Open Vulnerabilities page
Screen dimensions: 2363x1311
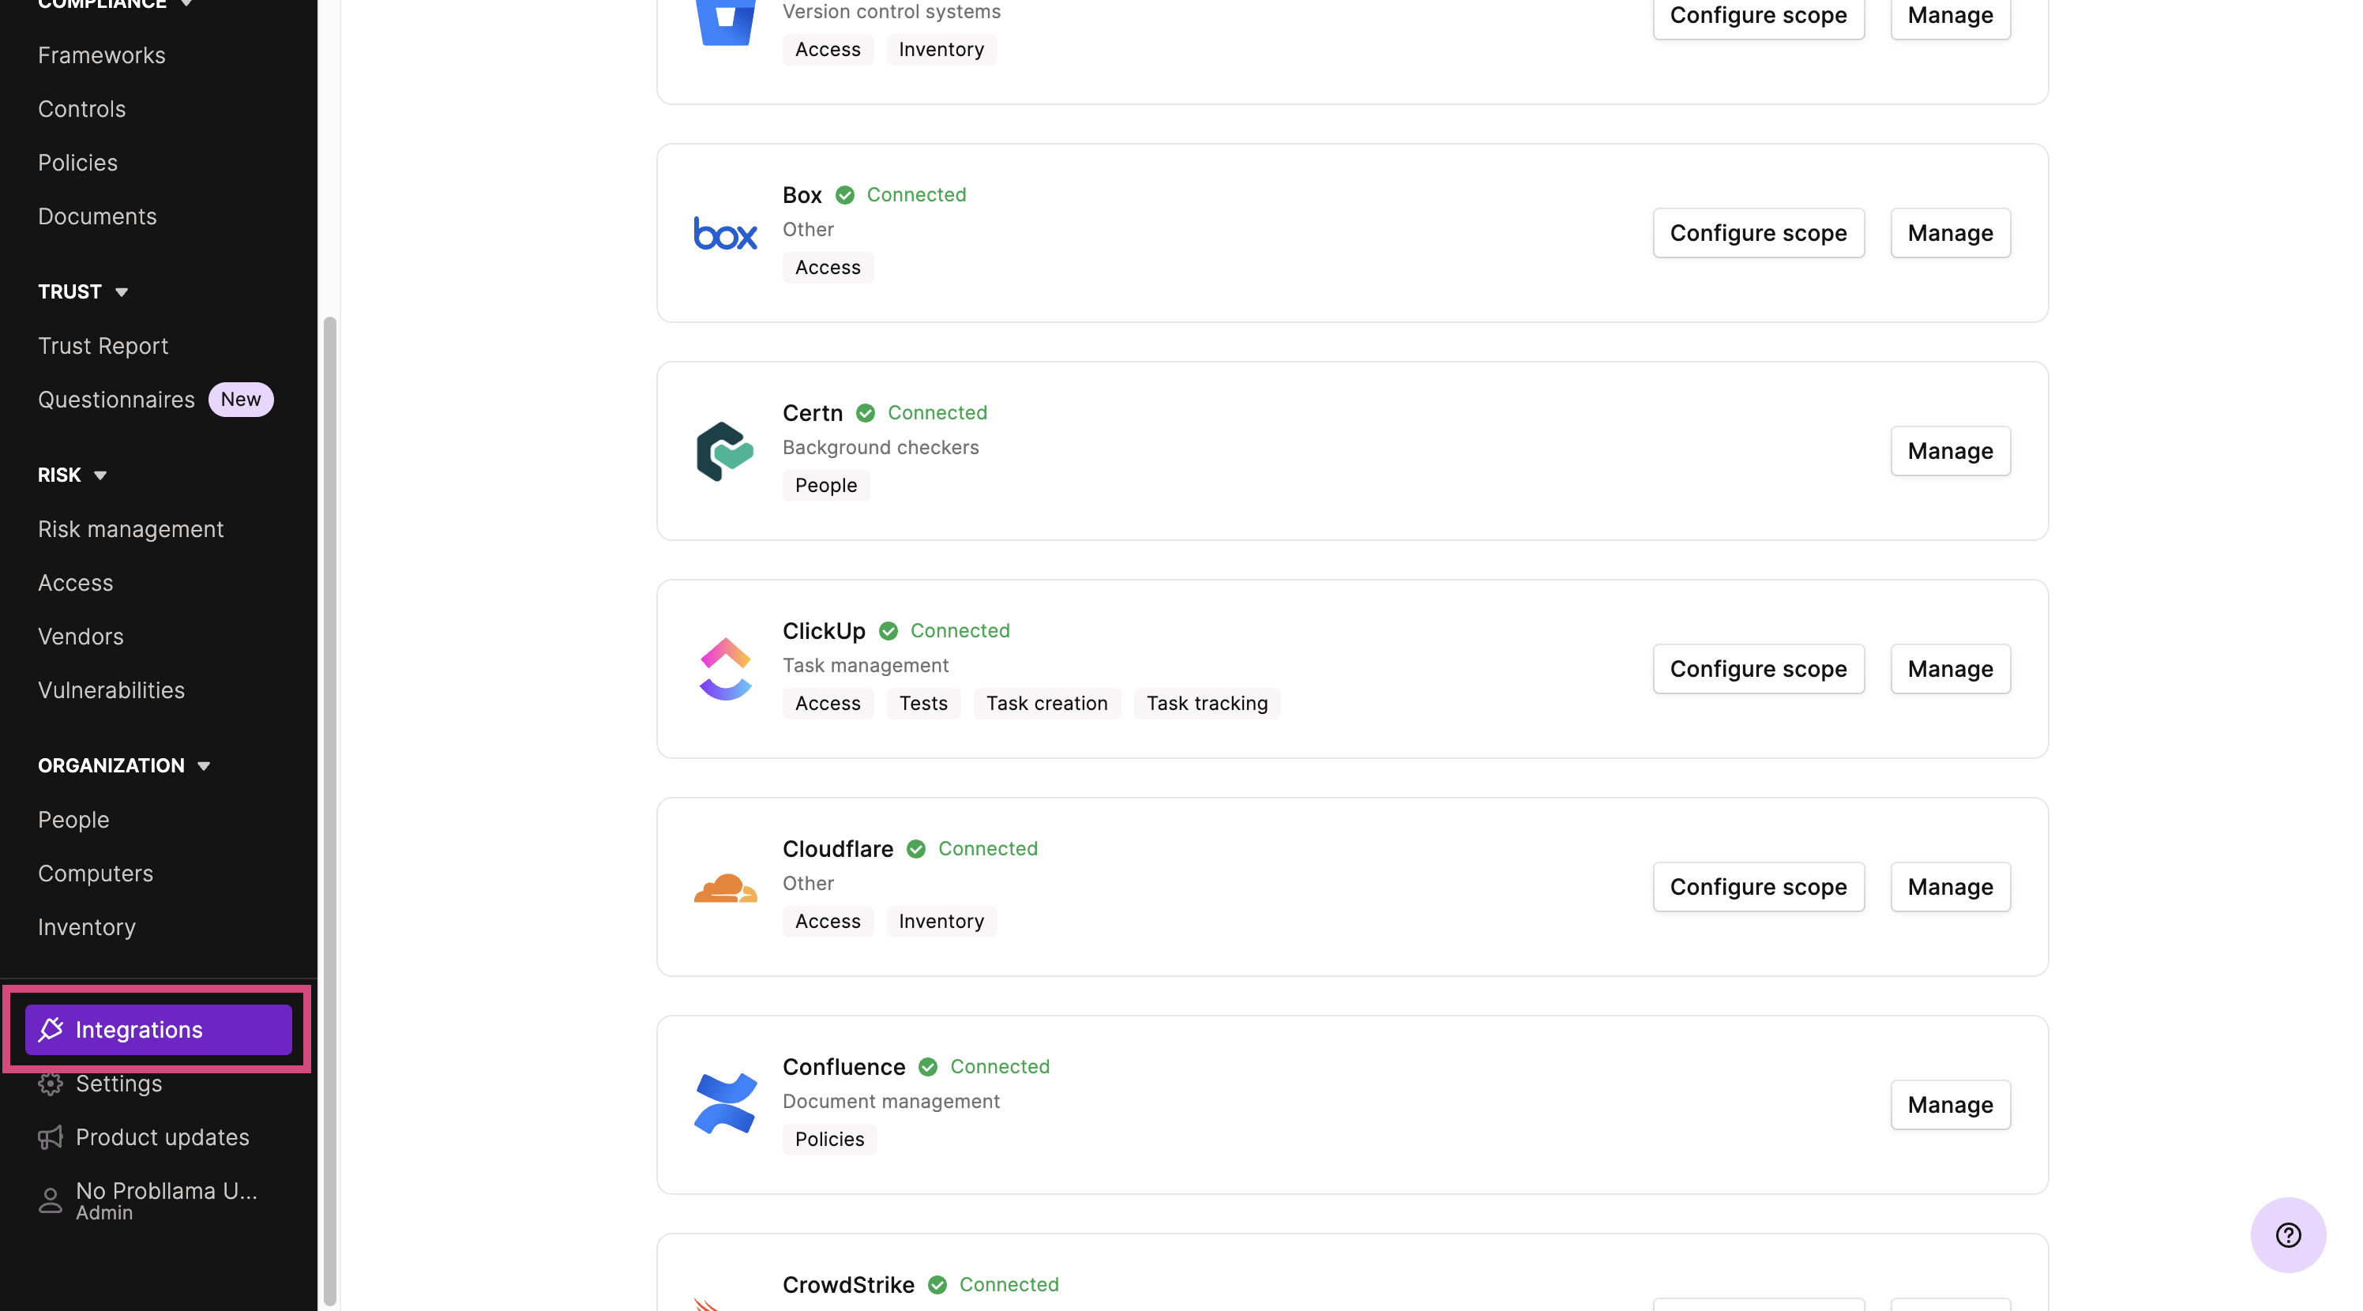click(111, 690)
